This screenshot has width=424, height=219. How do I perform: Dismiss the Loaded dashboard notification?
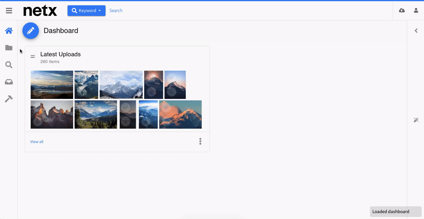click(x=396, y=212)
